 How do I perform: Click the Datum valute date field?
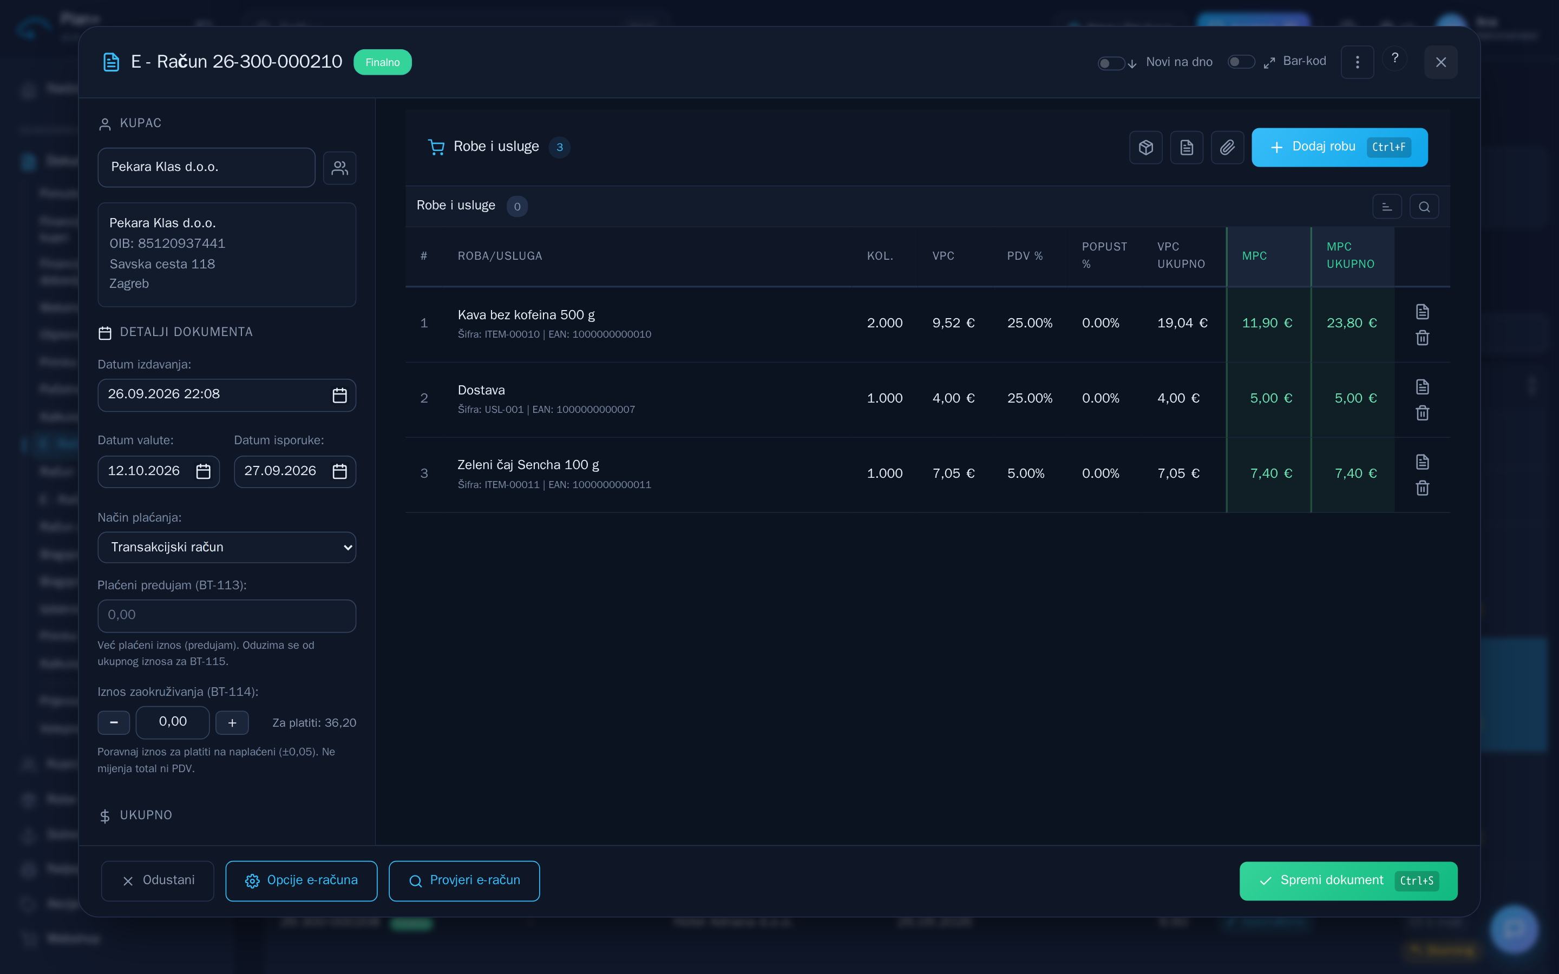(159, 471)
